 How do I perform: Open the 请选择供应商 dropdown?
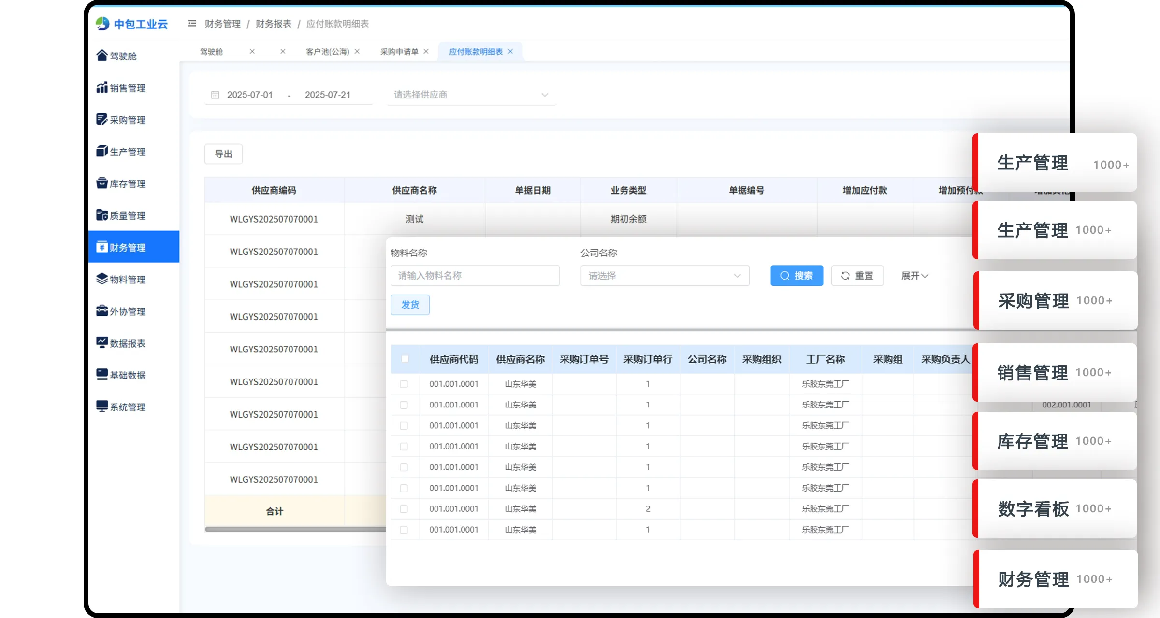(471, 95)
